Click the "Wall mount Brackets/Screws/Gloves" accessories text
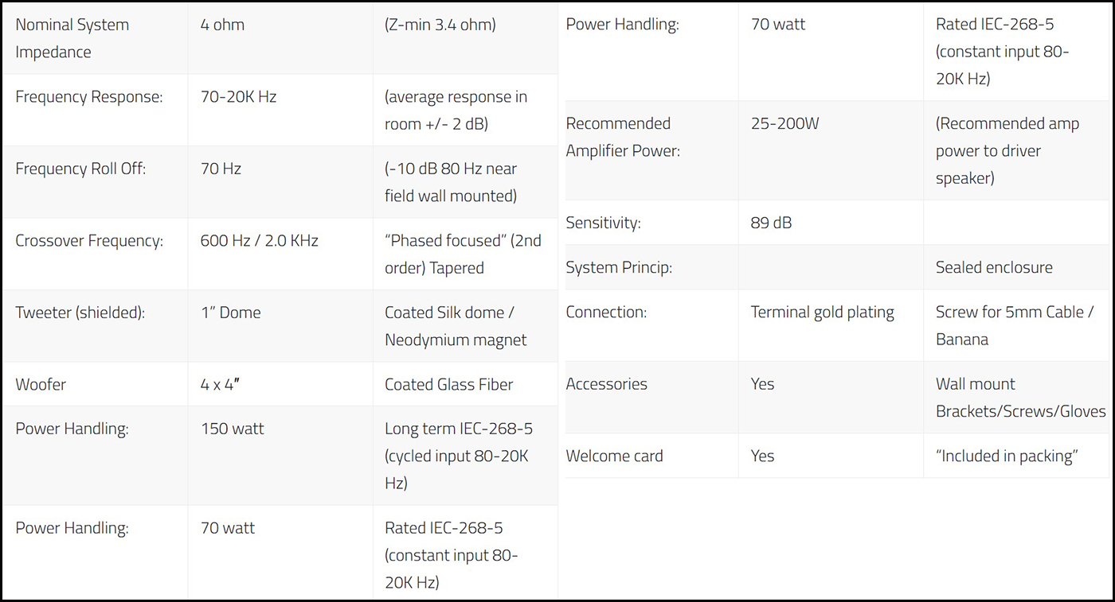 click(1020, 398)
